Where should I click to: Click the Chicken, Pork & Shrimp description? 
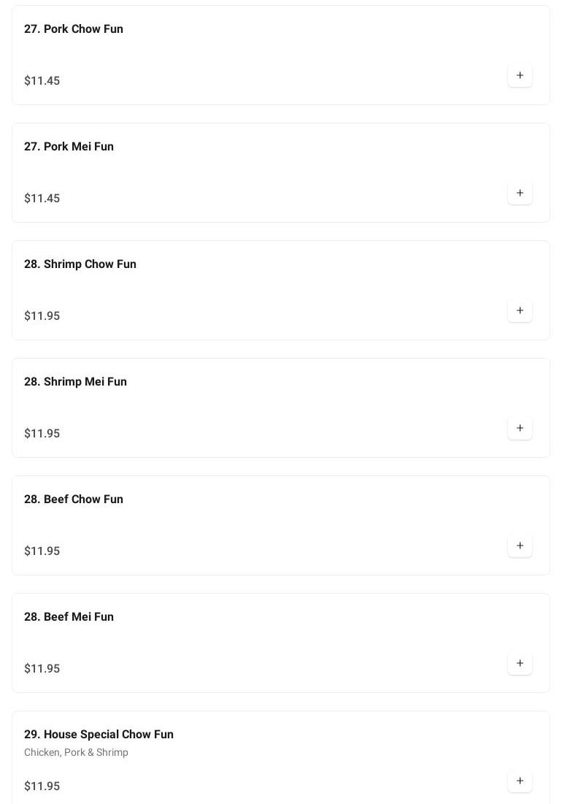click(x=76, y=753)
